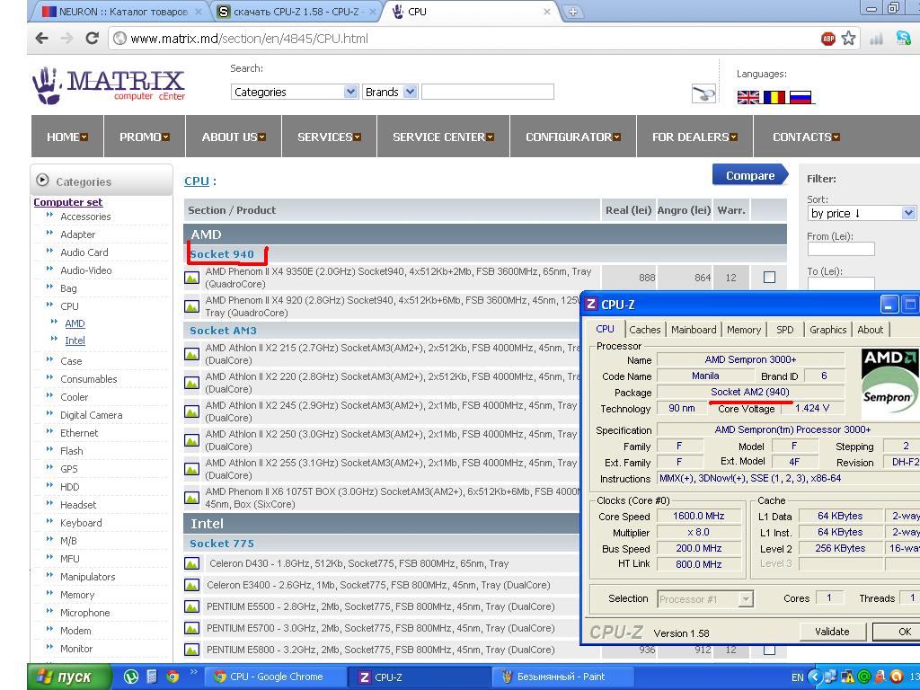The height and width of the screenshot is (690, 920).
Task: Click Socket AM3 section heading
Action: [x=223, y=331]
